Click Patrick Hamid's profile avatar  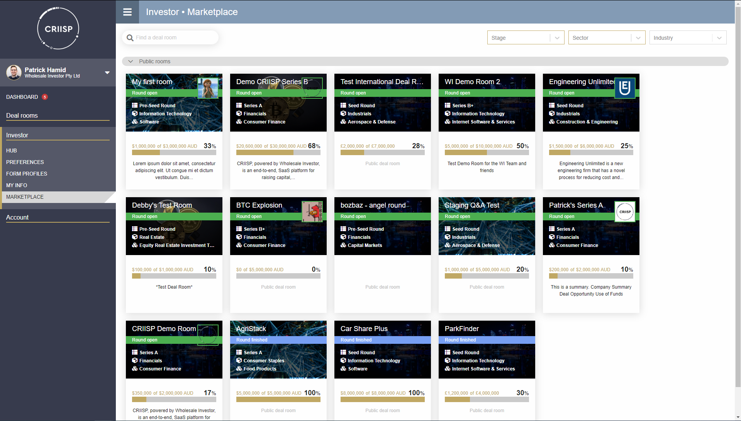[x=14, y=73]
